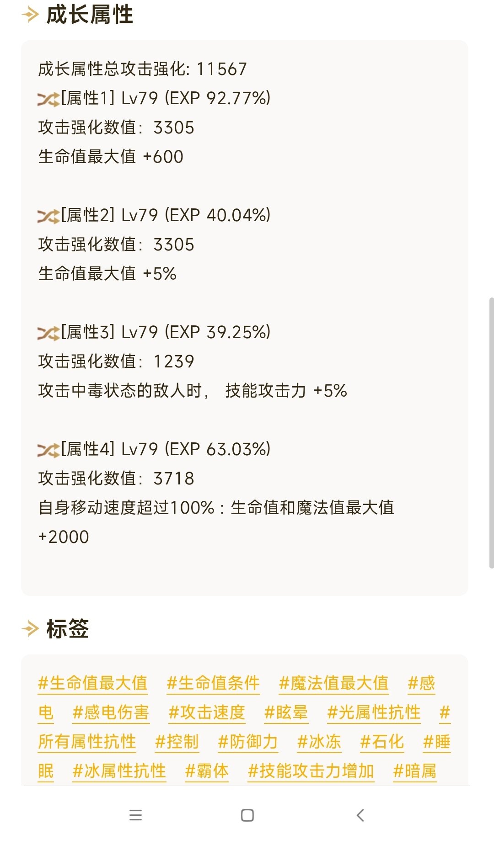Select the #控制 tag

point(177,742)
